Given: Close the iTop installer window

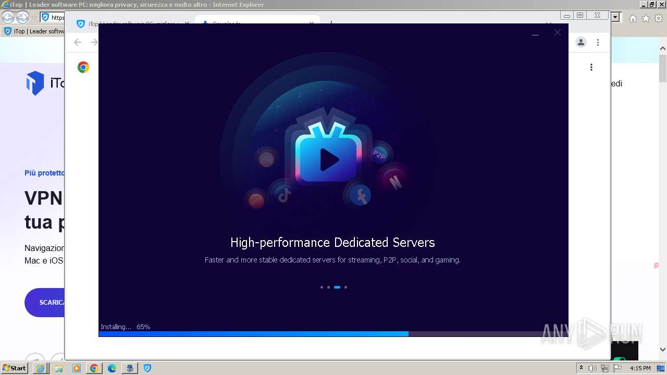Looking at the screenshot, I should pyautogui.click(x=558, y=32).
